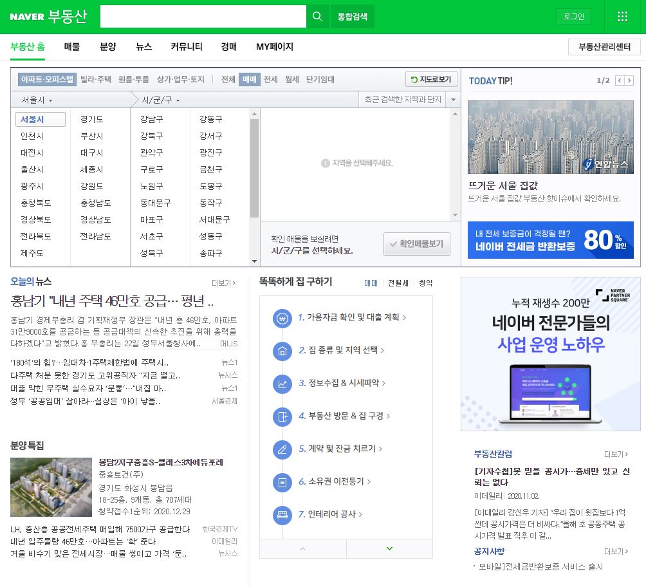Click the 확인매물보기 button

416,244
